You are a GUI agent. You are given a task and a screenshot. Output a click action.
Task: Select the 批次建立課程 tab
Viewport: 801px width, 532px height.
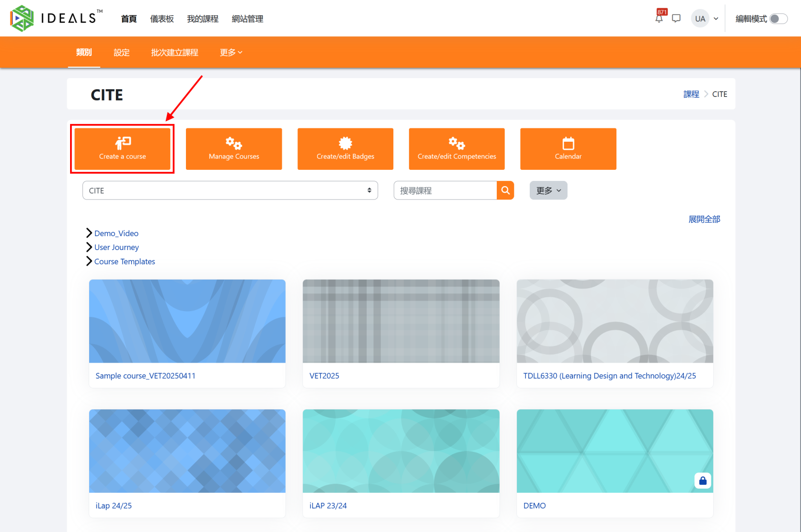tap(175, 52)
